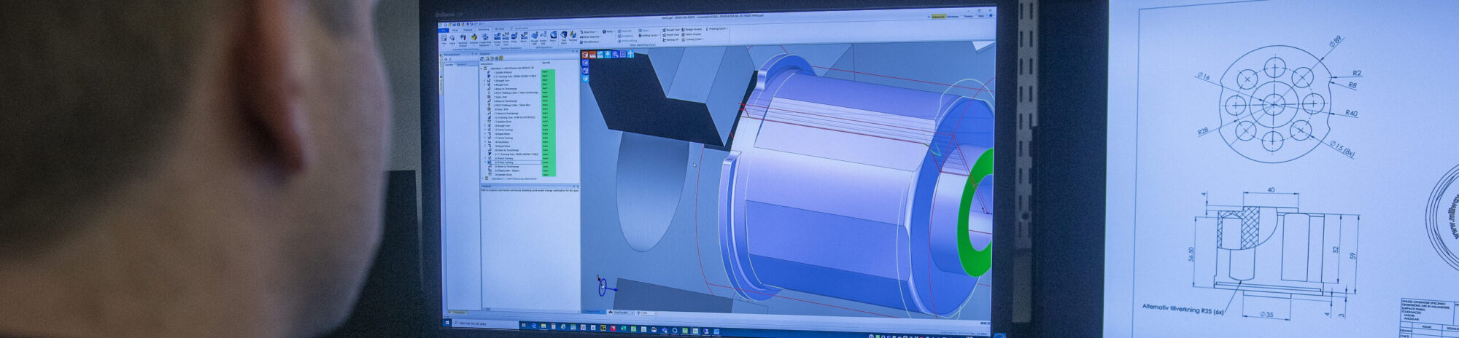Switch to the Setup ribbon tab
Screen dimensions: 1459x338
[455, 30]
